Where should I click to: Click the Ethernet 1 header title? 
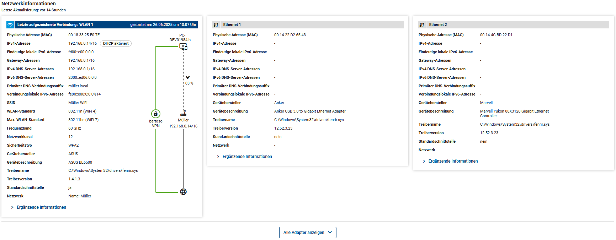(x=232, y=25)
